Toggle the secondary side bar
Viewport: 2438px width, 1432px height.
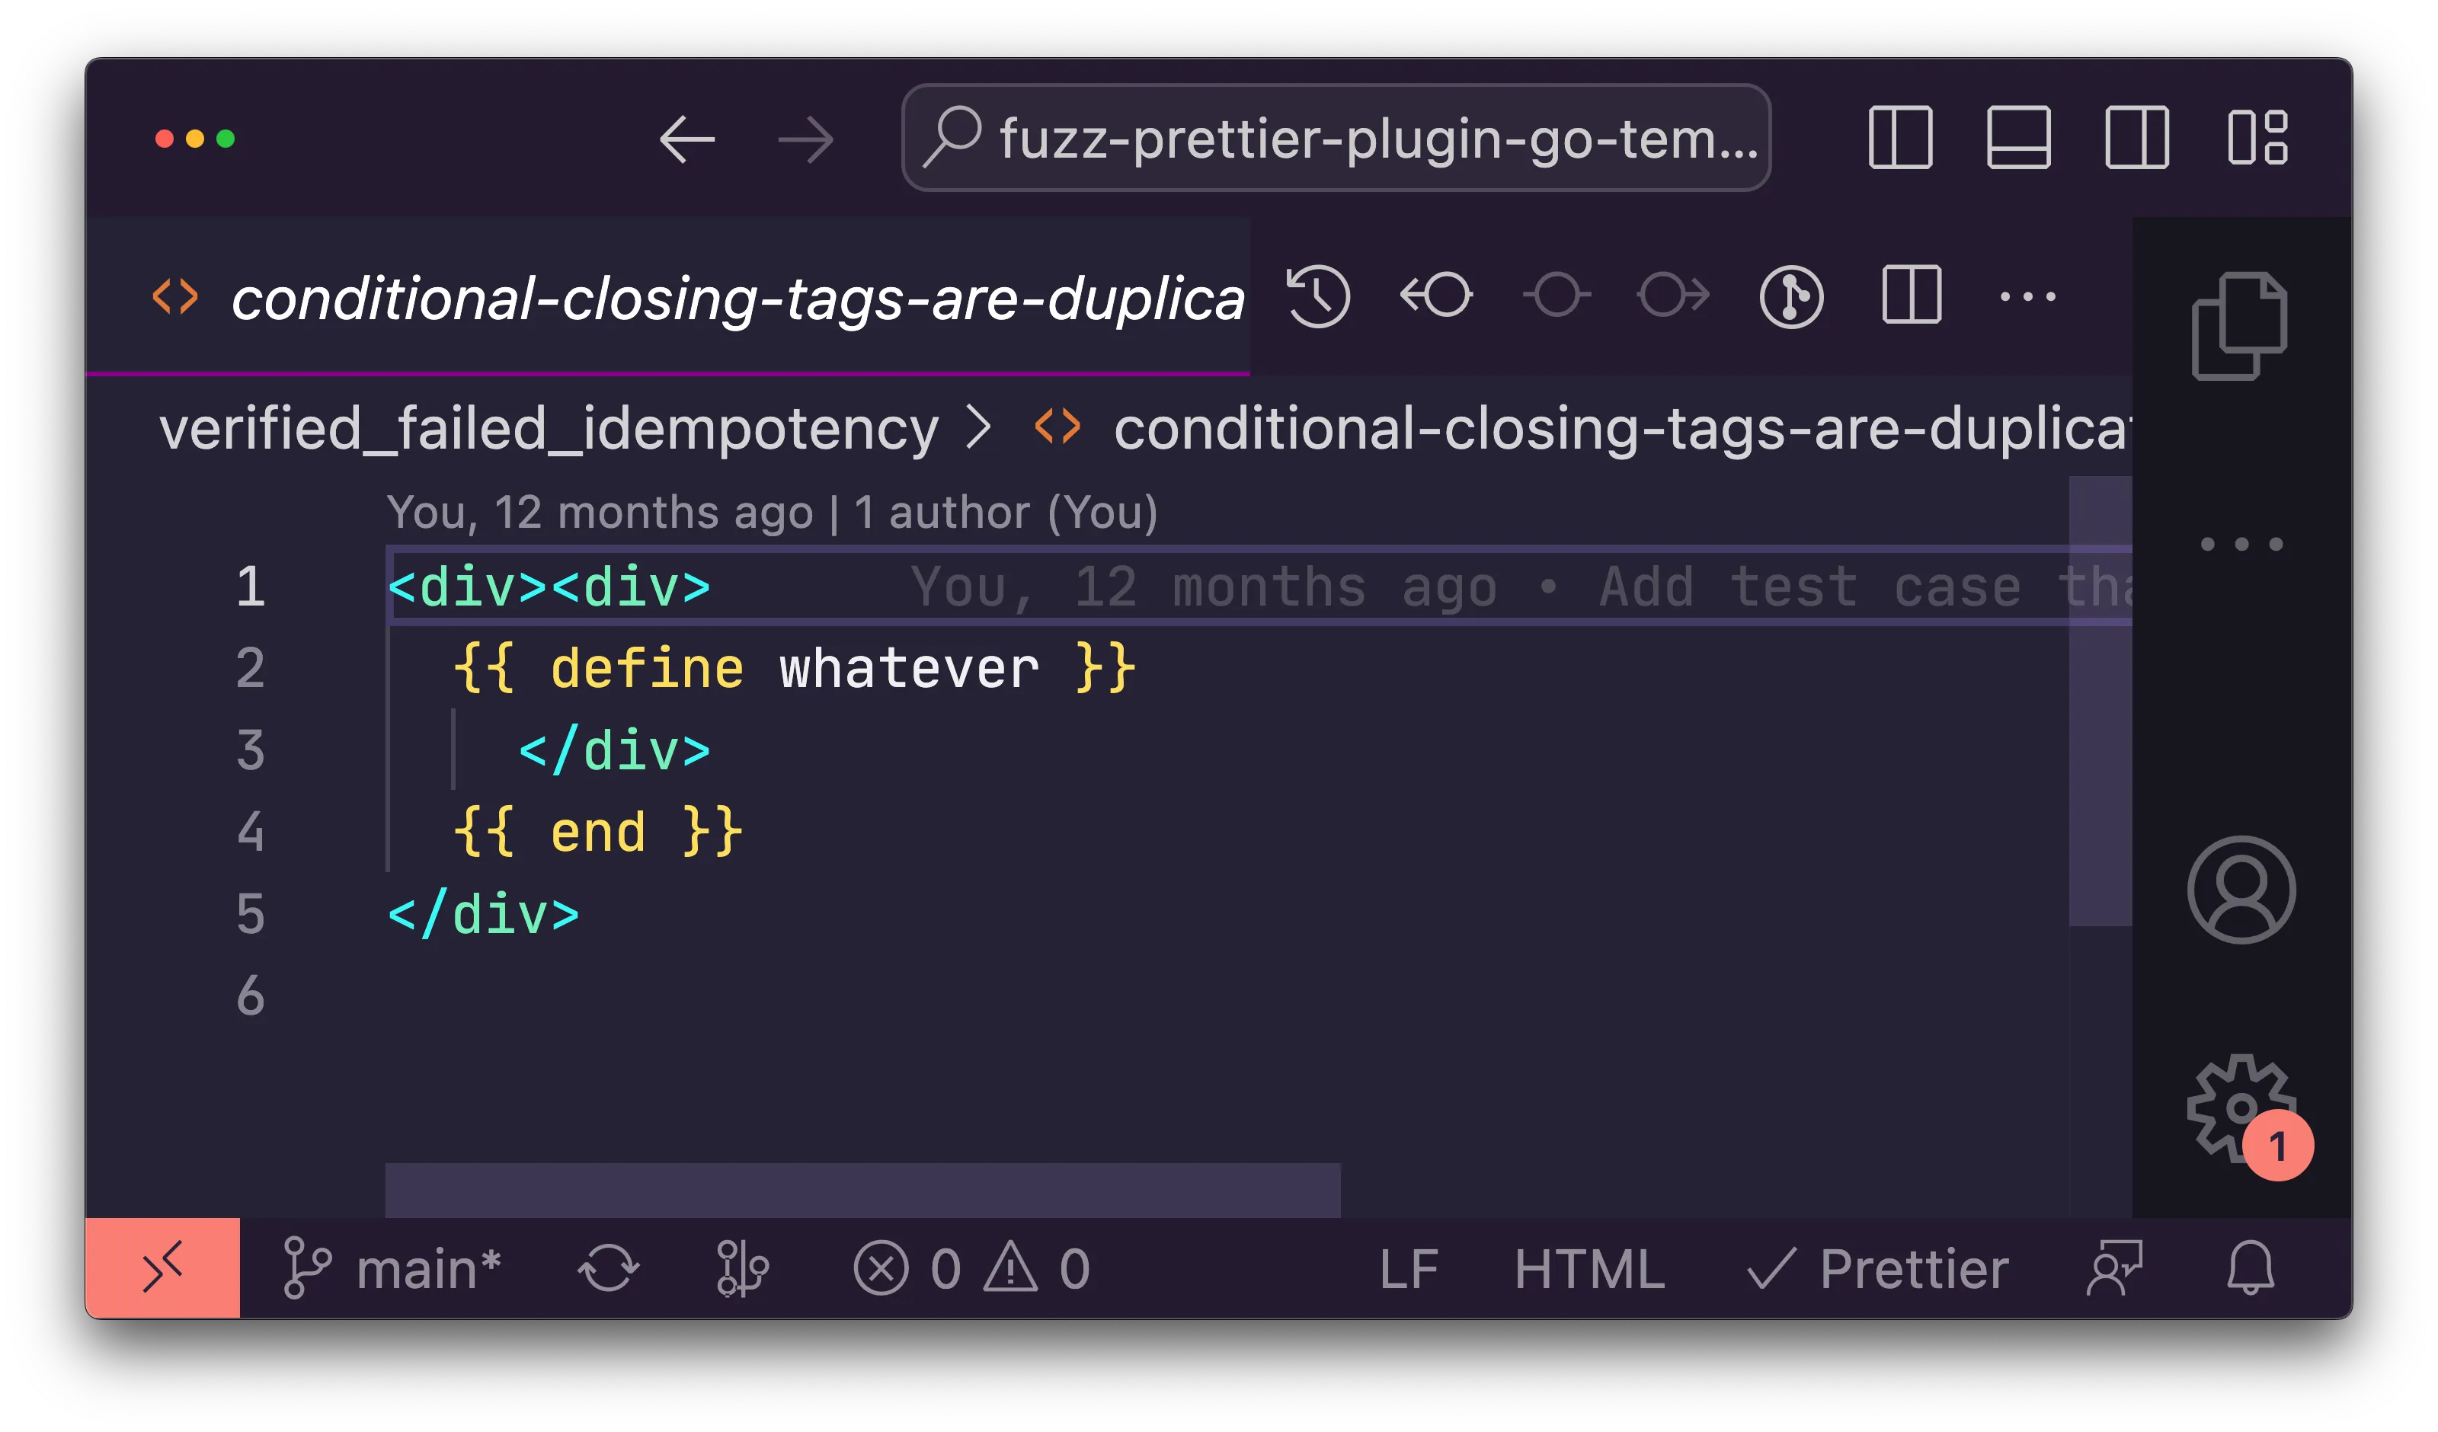[x=2137, y=139]
